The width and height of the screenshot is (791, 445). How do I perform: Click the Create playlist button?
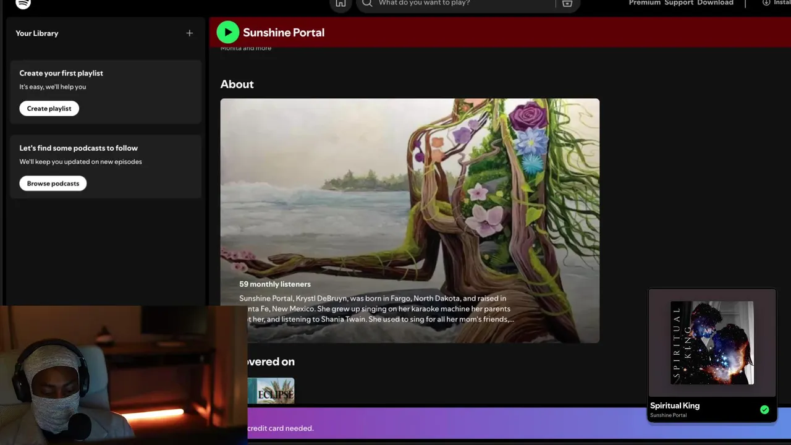pos(49,108)
